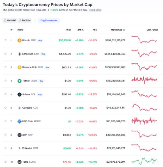Select the Cryptocurrencies tab

[x=49, y=20]
